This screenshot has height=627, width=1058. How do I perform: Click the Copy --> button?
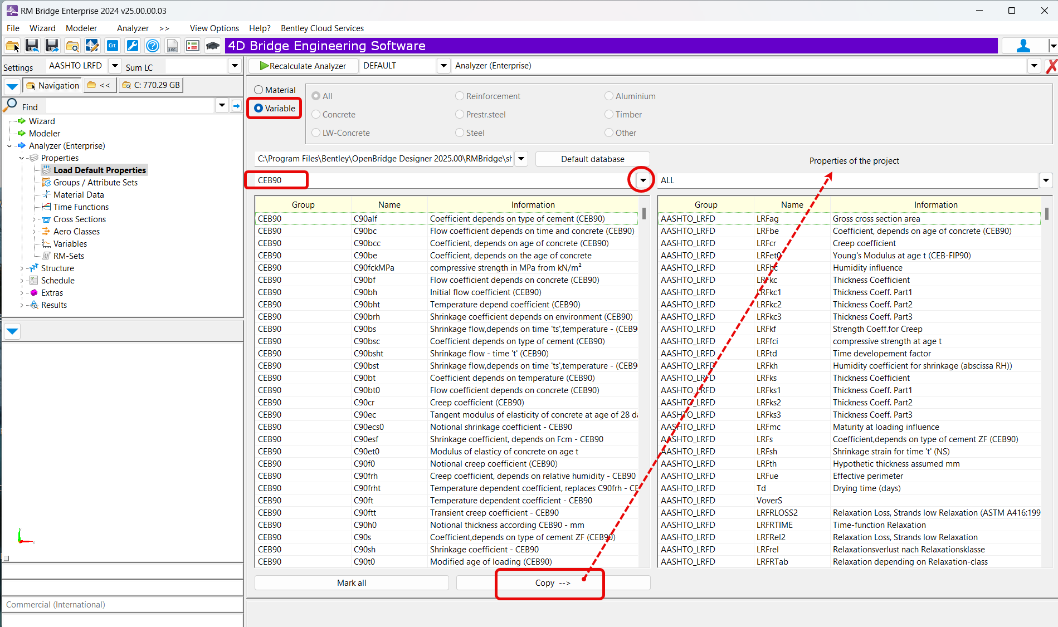553,583
